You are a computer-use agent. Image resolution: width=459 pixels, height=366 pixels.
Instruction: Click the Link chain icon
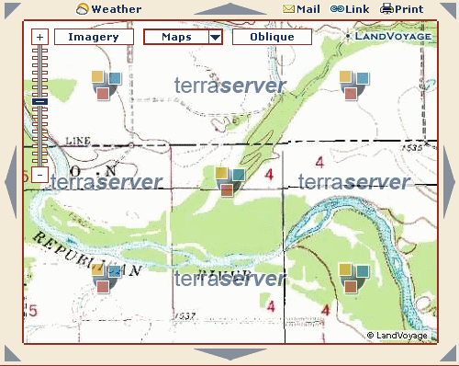tap(337, 9)
